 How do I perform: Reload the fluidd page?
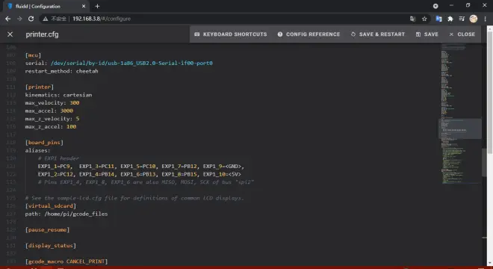pyautogui.click(x=31, y=19)
